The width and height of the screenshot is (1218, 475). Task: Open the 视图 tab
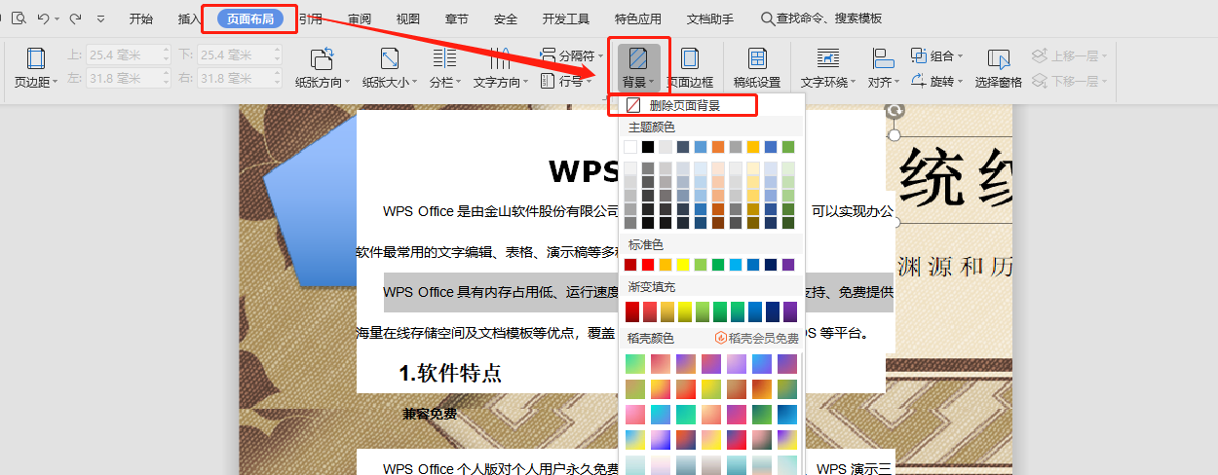[x=408, y=18]
